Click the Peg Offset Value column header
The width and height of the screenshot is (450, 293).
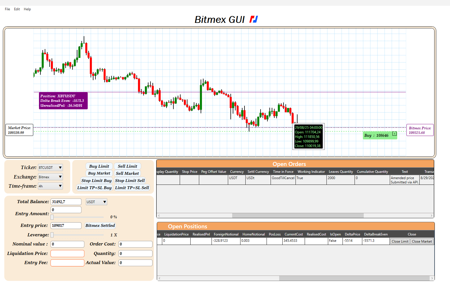click(x=214, y=172)
